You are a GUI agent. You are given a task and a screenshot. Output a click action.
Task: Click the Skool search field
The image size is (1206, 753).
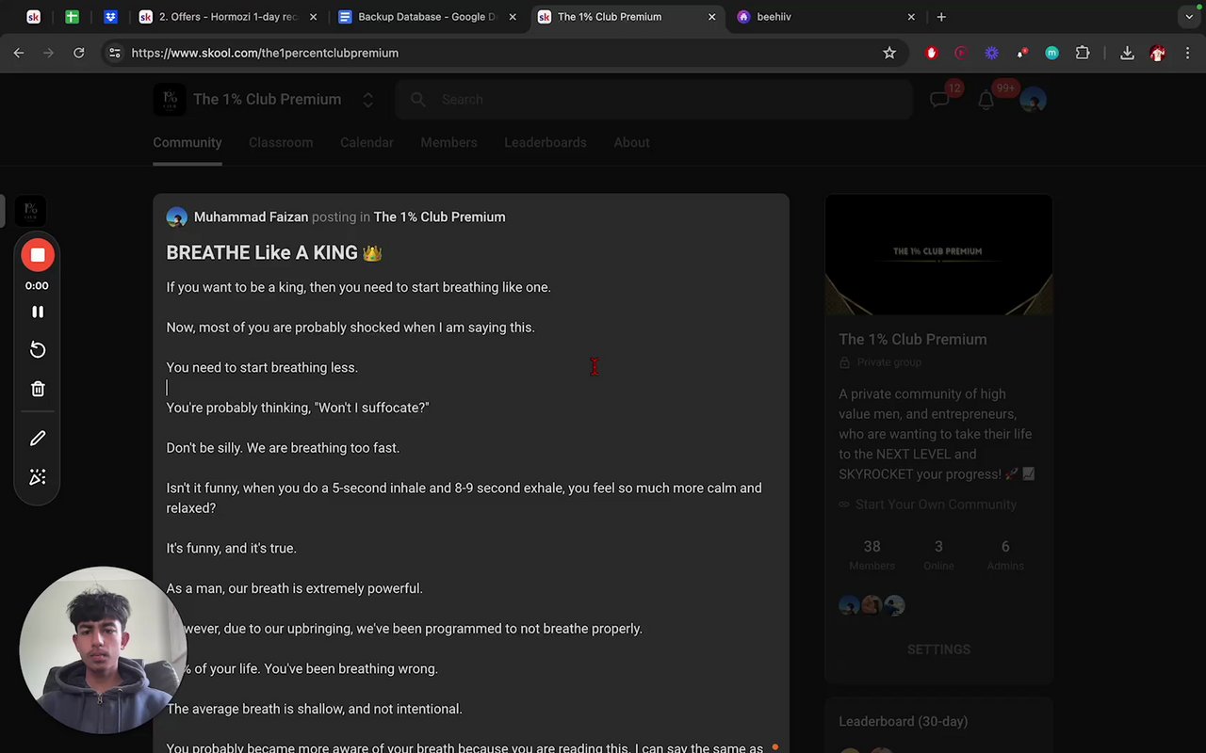tap(654, 99)
